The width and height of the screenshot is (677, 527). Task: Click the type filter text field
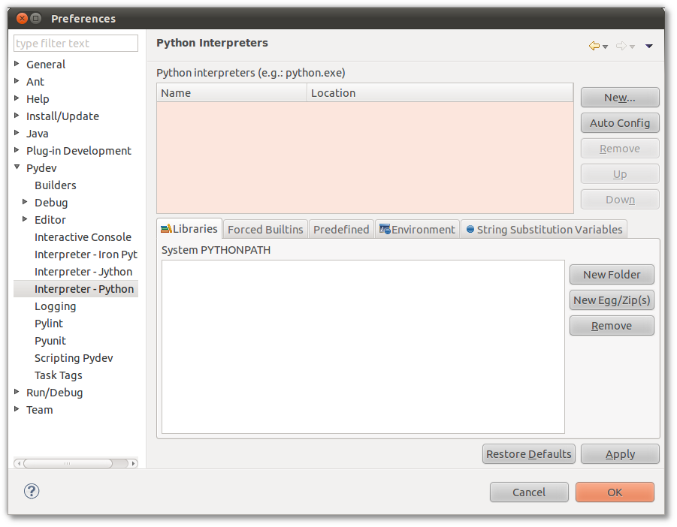(x=76, y=44)
